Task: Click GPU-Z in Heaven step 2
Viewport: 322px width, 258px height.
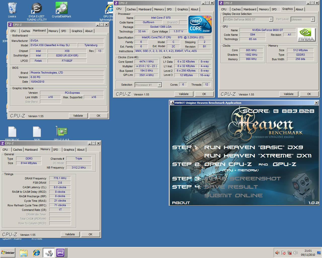Action: tap(285, 164)
